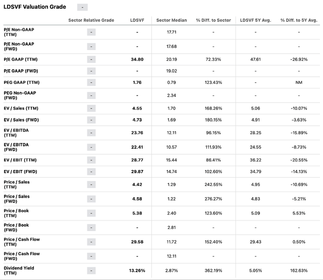Click the LDSVF Valuation Grade heading
This screenshot has width=323, height=280.
pos(35,7)
